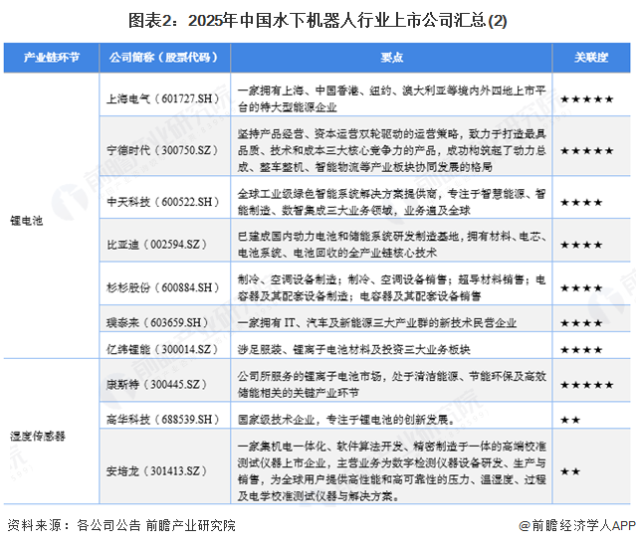Screen dimensions: 636x546
Task: Click 杉杉股份 description about 制冷、空调设备
Action: 391,287
